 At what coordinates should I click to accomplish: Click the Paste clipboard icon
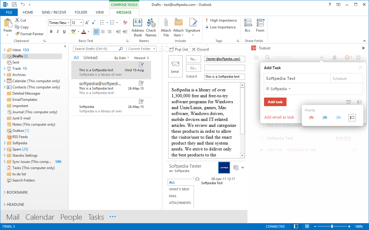coord(8,23)
